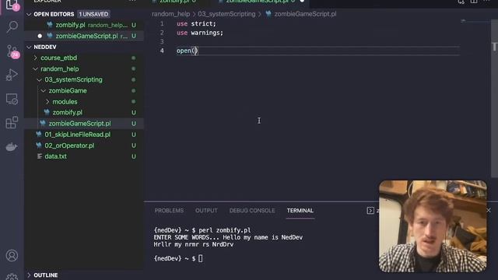Open 01_skipLineFileRead.pl file
Screen dimensions: 498x280
pos(78,135)
